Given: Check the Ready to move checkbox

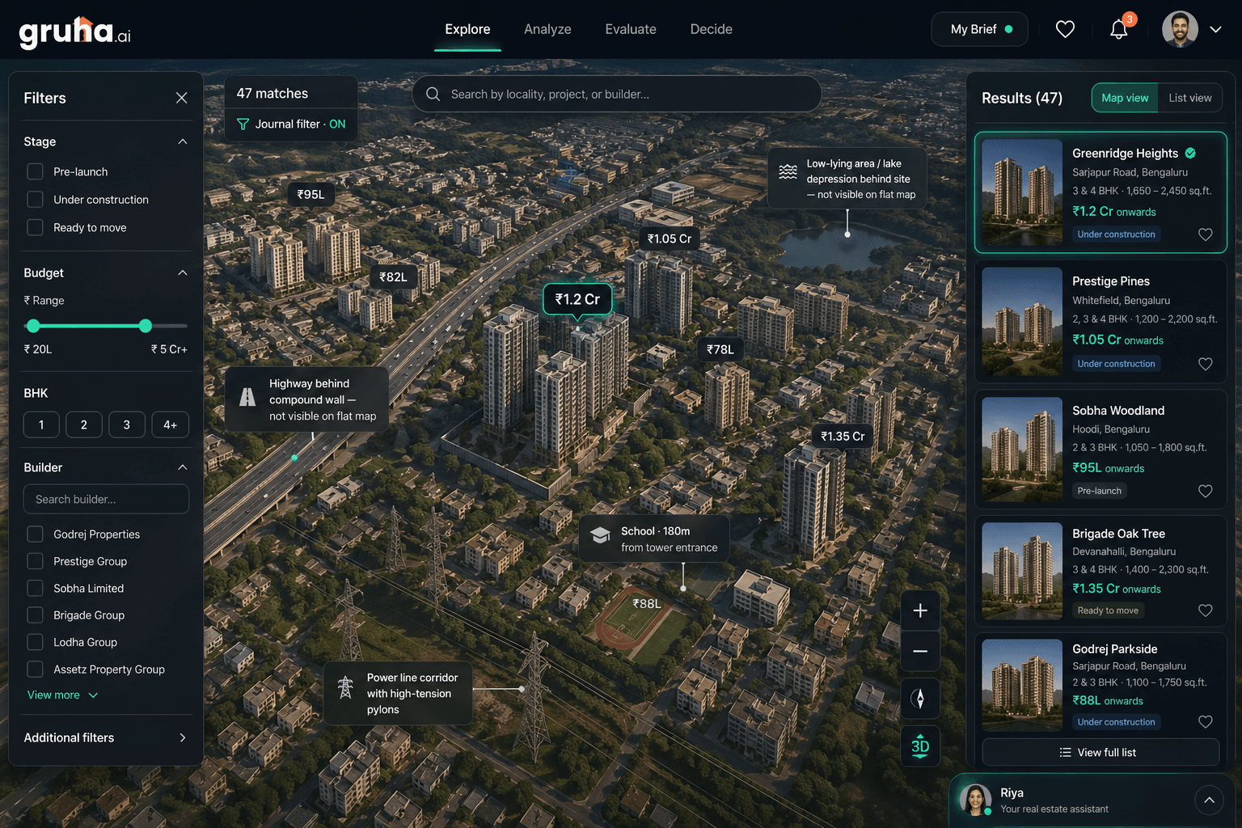Looking at the screenshot, I should [35, 227].
